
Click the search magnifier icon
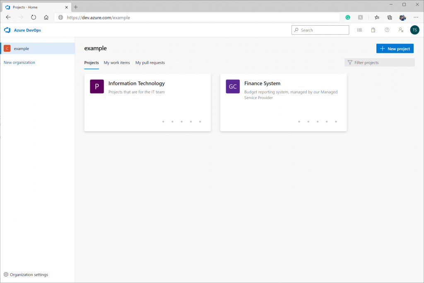click(296, 30)
